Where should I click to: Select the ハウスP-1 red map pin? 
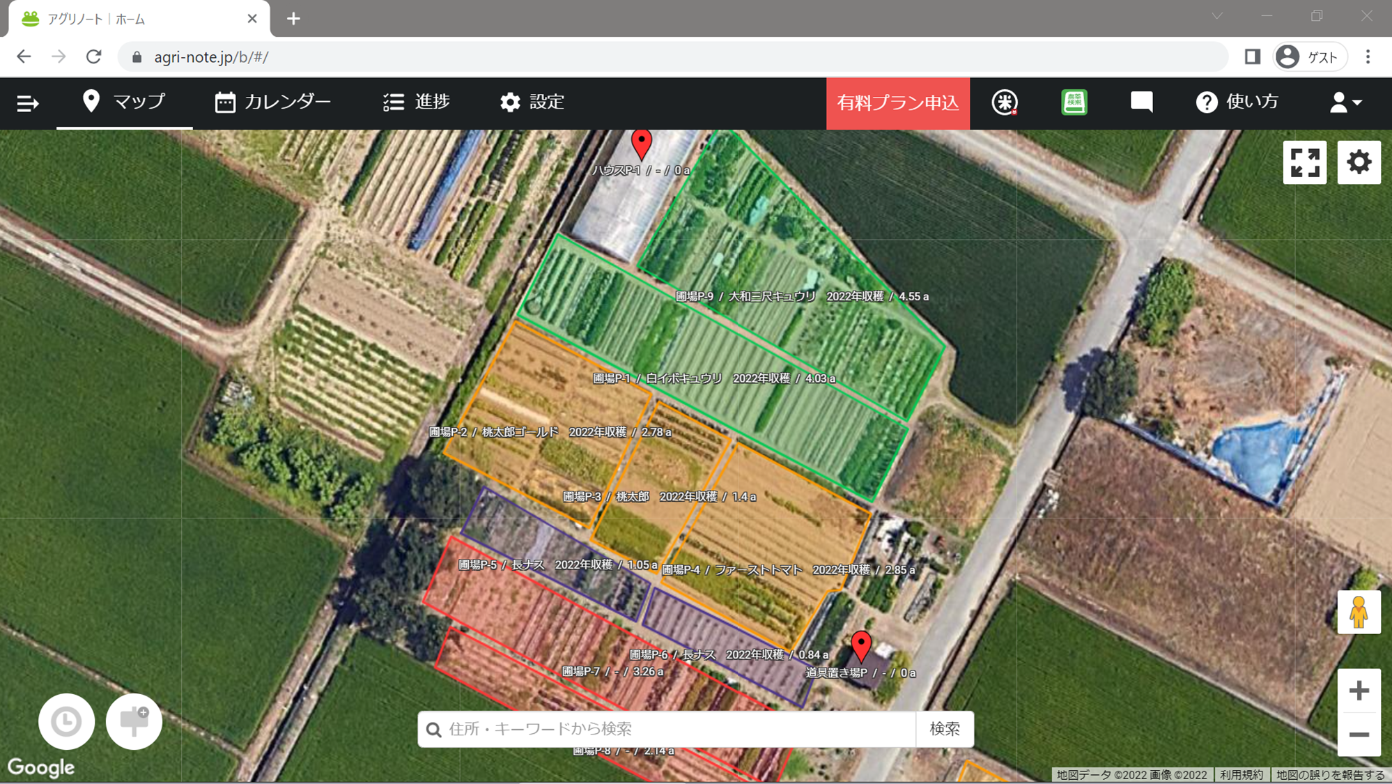click(641, 144)
